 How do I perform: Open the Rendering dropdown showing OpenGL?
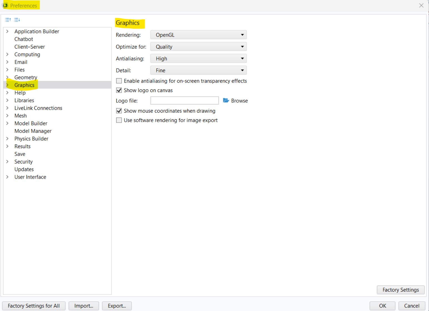[x=198, y=35]
